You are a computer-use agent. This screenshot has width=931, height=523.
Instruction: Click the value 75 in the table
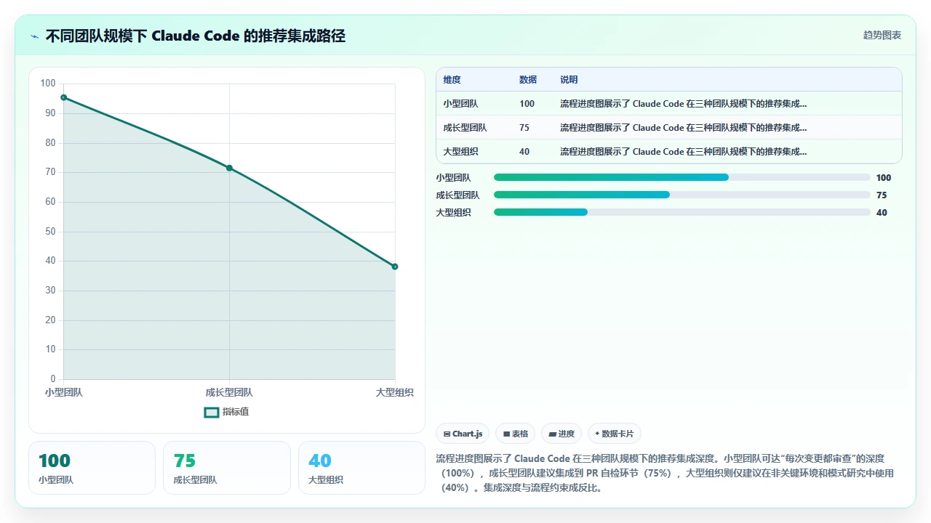(524, 128)
